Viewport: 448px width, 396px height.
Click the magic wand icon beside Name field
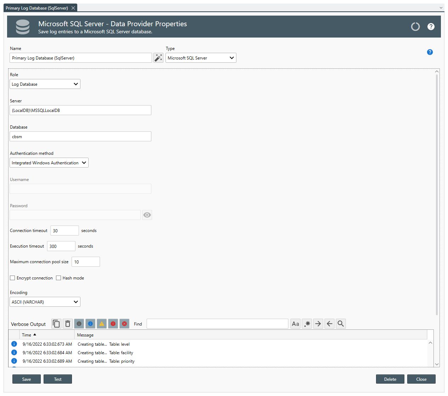(158, 58)
